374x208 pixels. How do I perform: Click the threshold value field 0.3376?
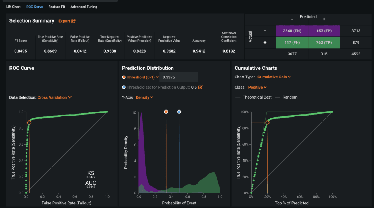coord(178,77)
